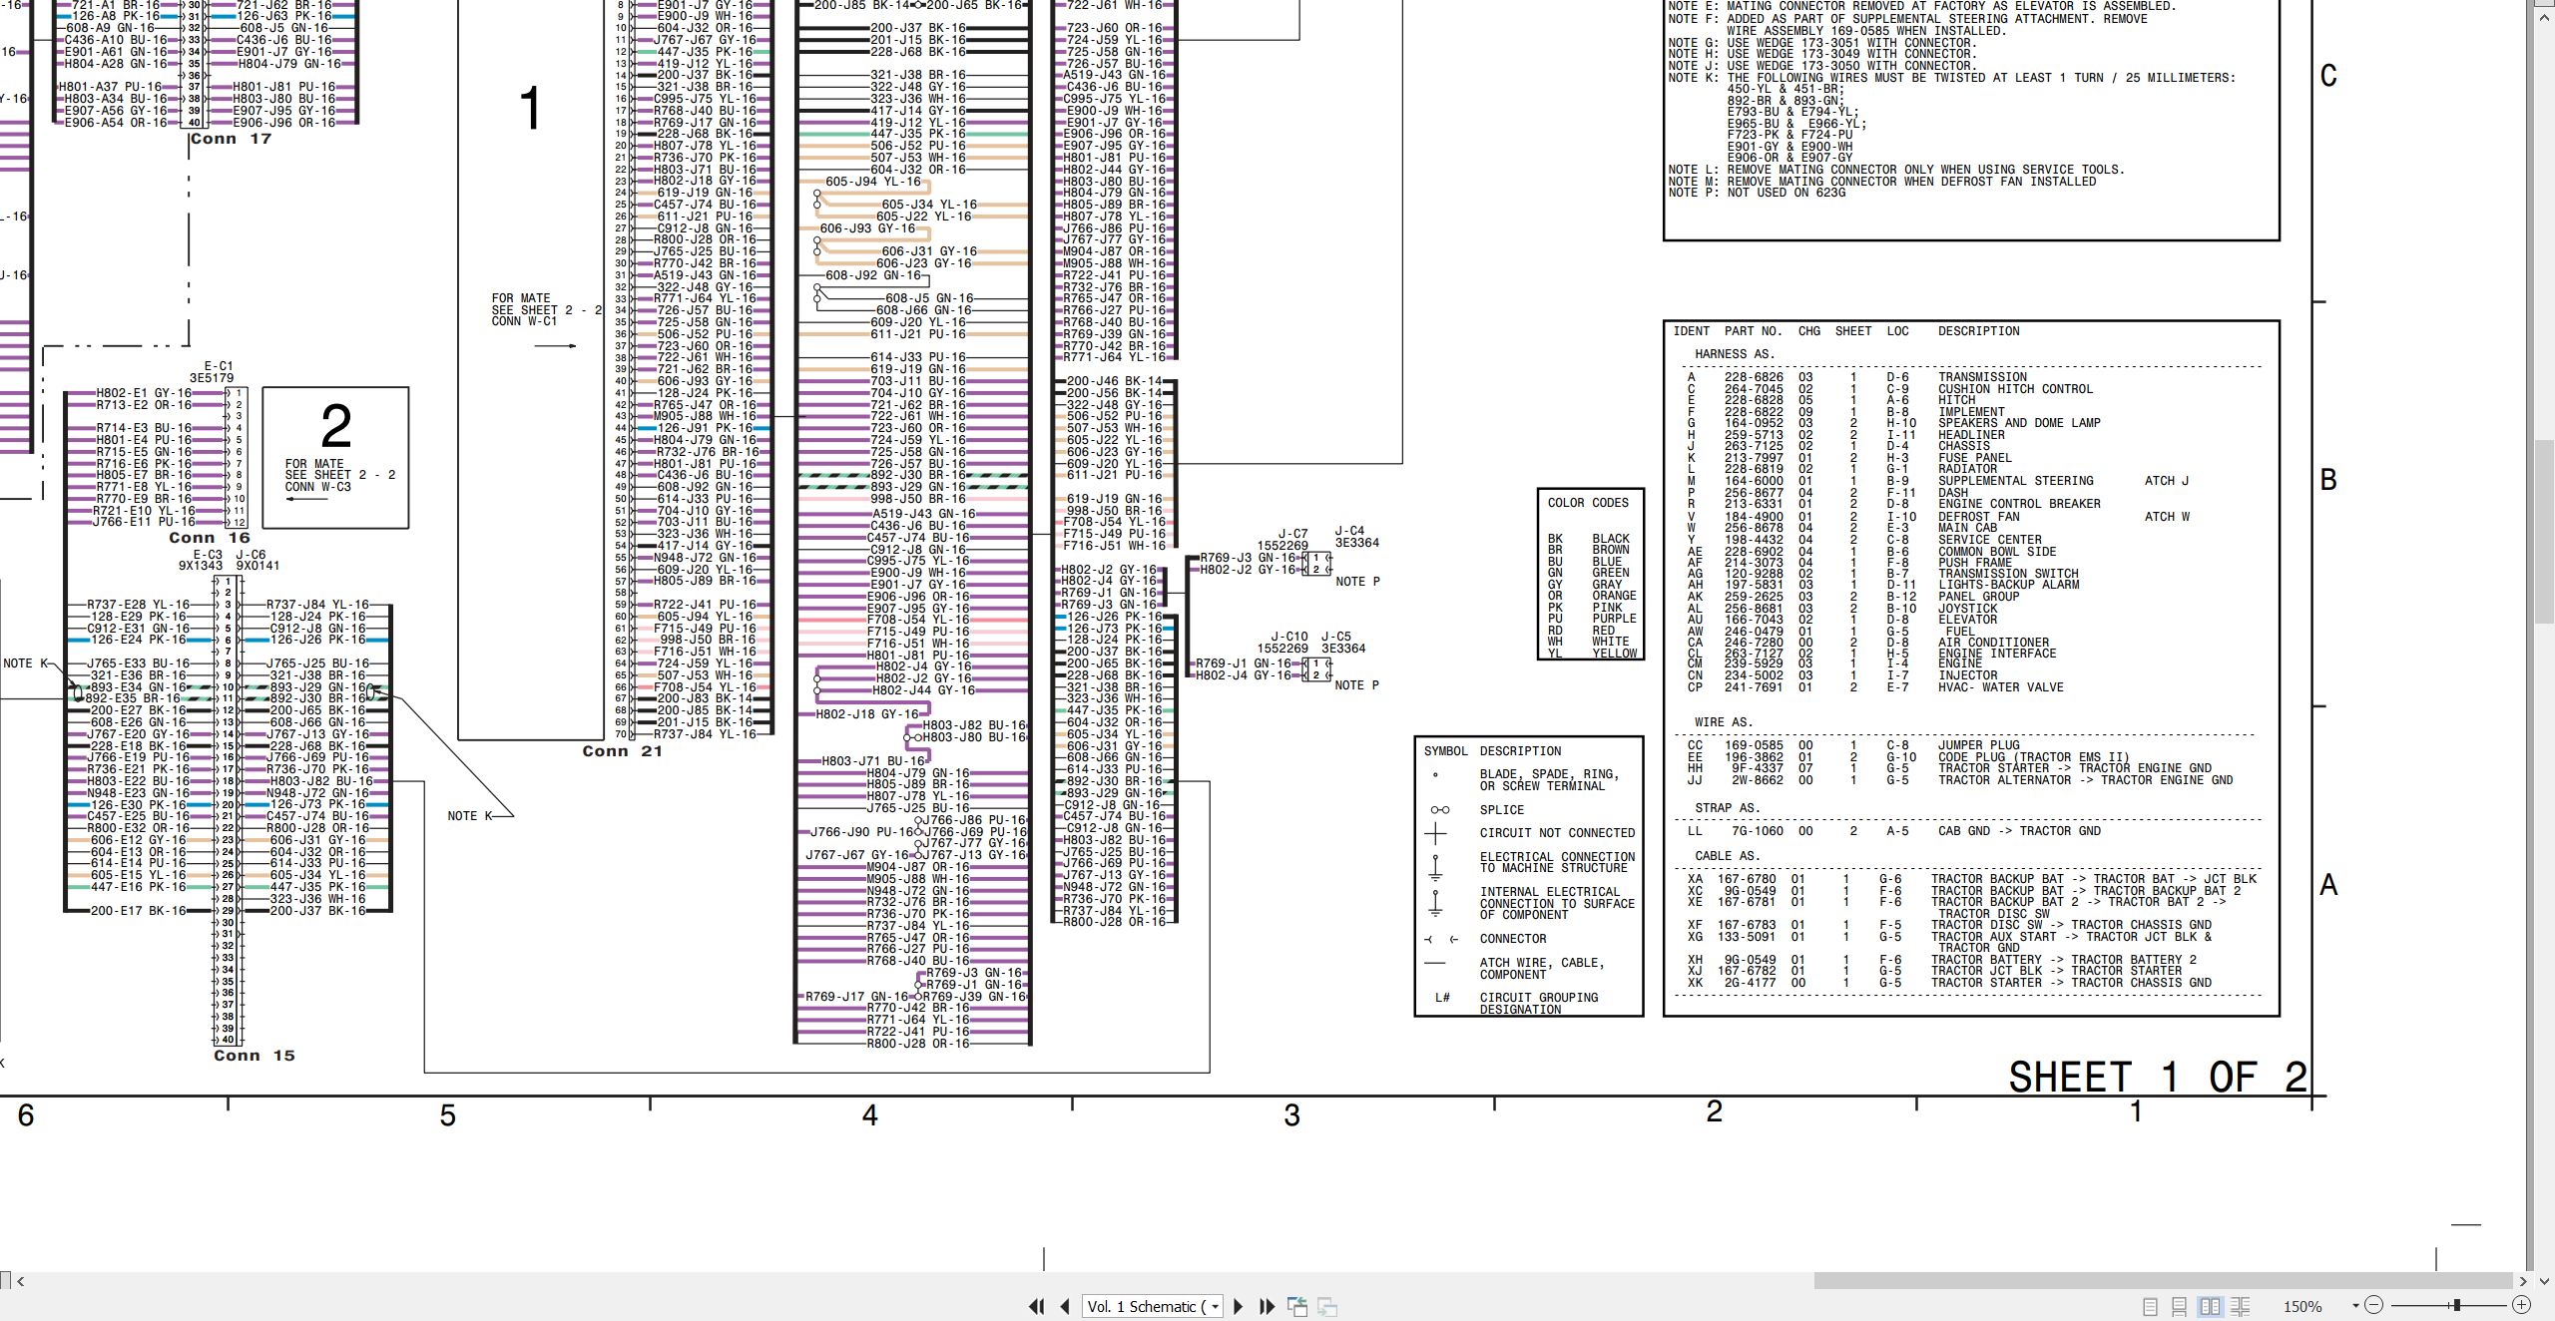Screen dimensions: 2555x1321
Task: Click the 'SUPPLEMENTAL STEERING' harness entry
Action: (x=2016, y=481)
